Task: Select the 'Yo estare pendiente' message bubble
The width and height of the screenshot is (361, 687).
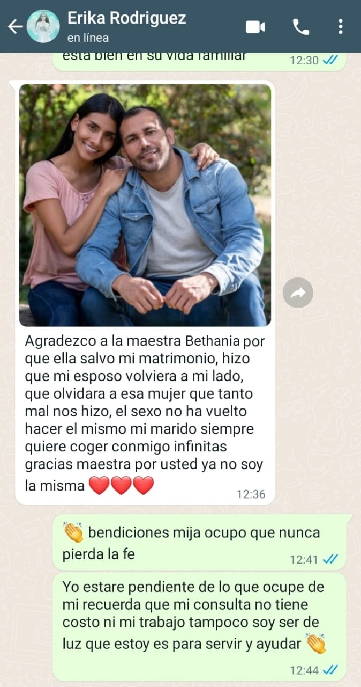Action: coord(199,627)
